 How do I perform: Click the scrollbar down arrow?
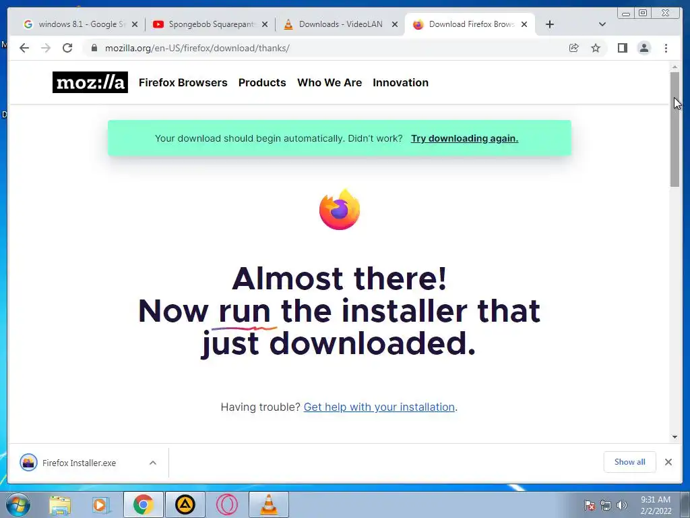675,437
